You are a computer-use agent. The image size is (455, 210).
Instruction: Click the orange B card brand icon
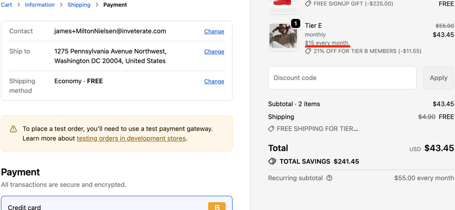[x=216, y=206]
